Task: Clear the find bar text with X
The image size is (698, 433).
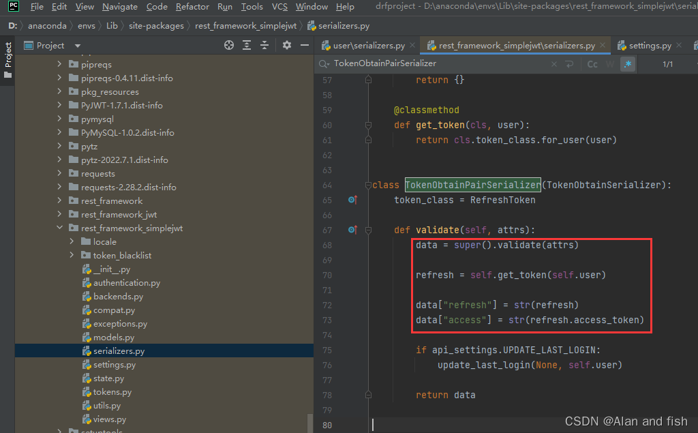Action: tap(554, 64)
